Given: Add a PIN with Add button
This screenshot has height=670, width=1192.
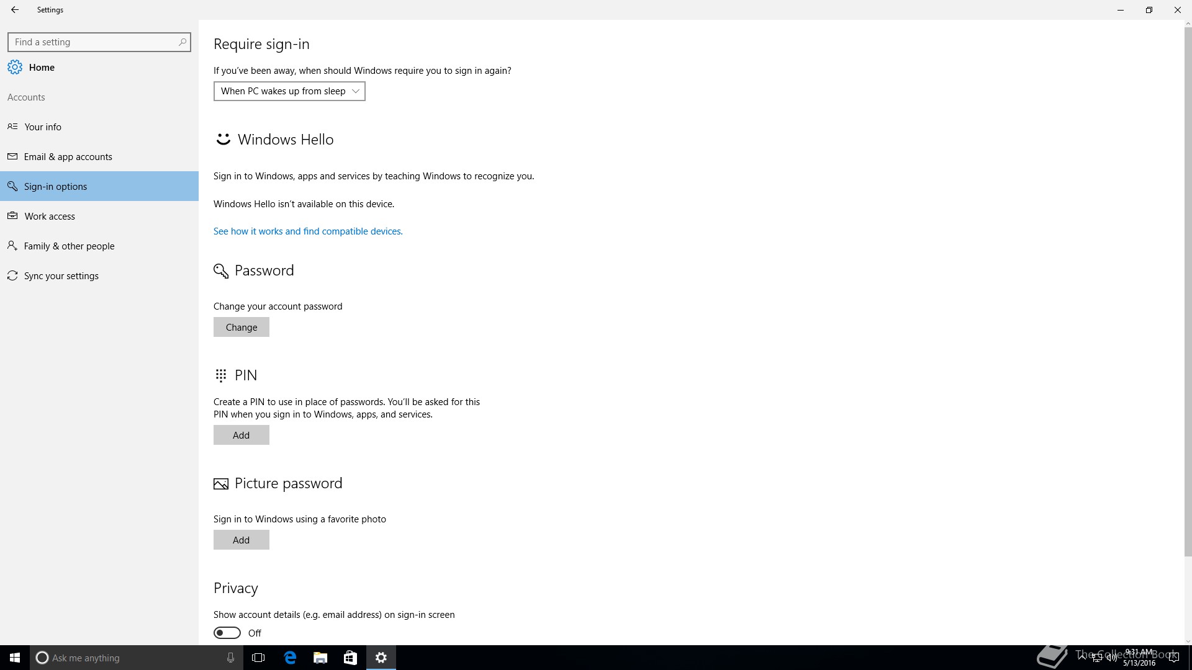Looking at the screenshot, I should click(242, 435).
